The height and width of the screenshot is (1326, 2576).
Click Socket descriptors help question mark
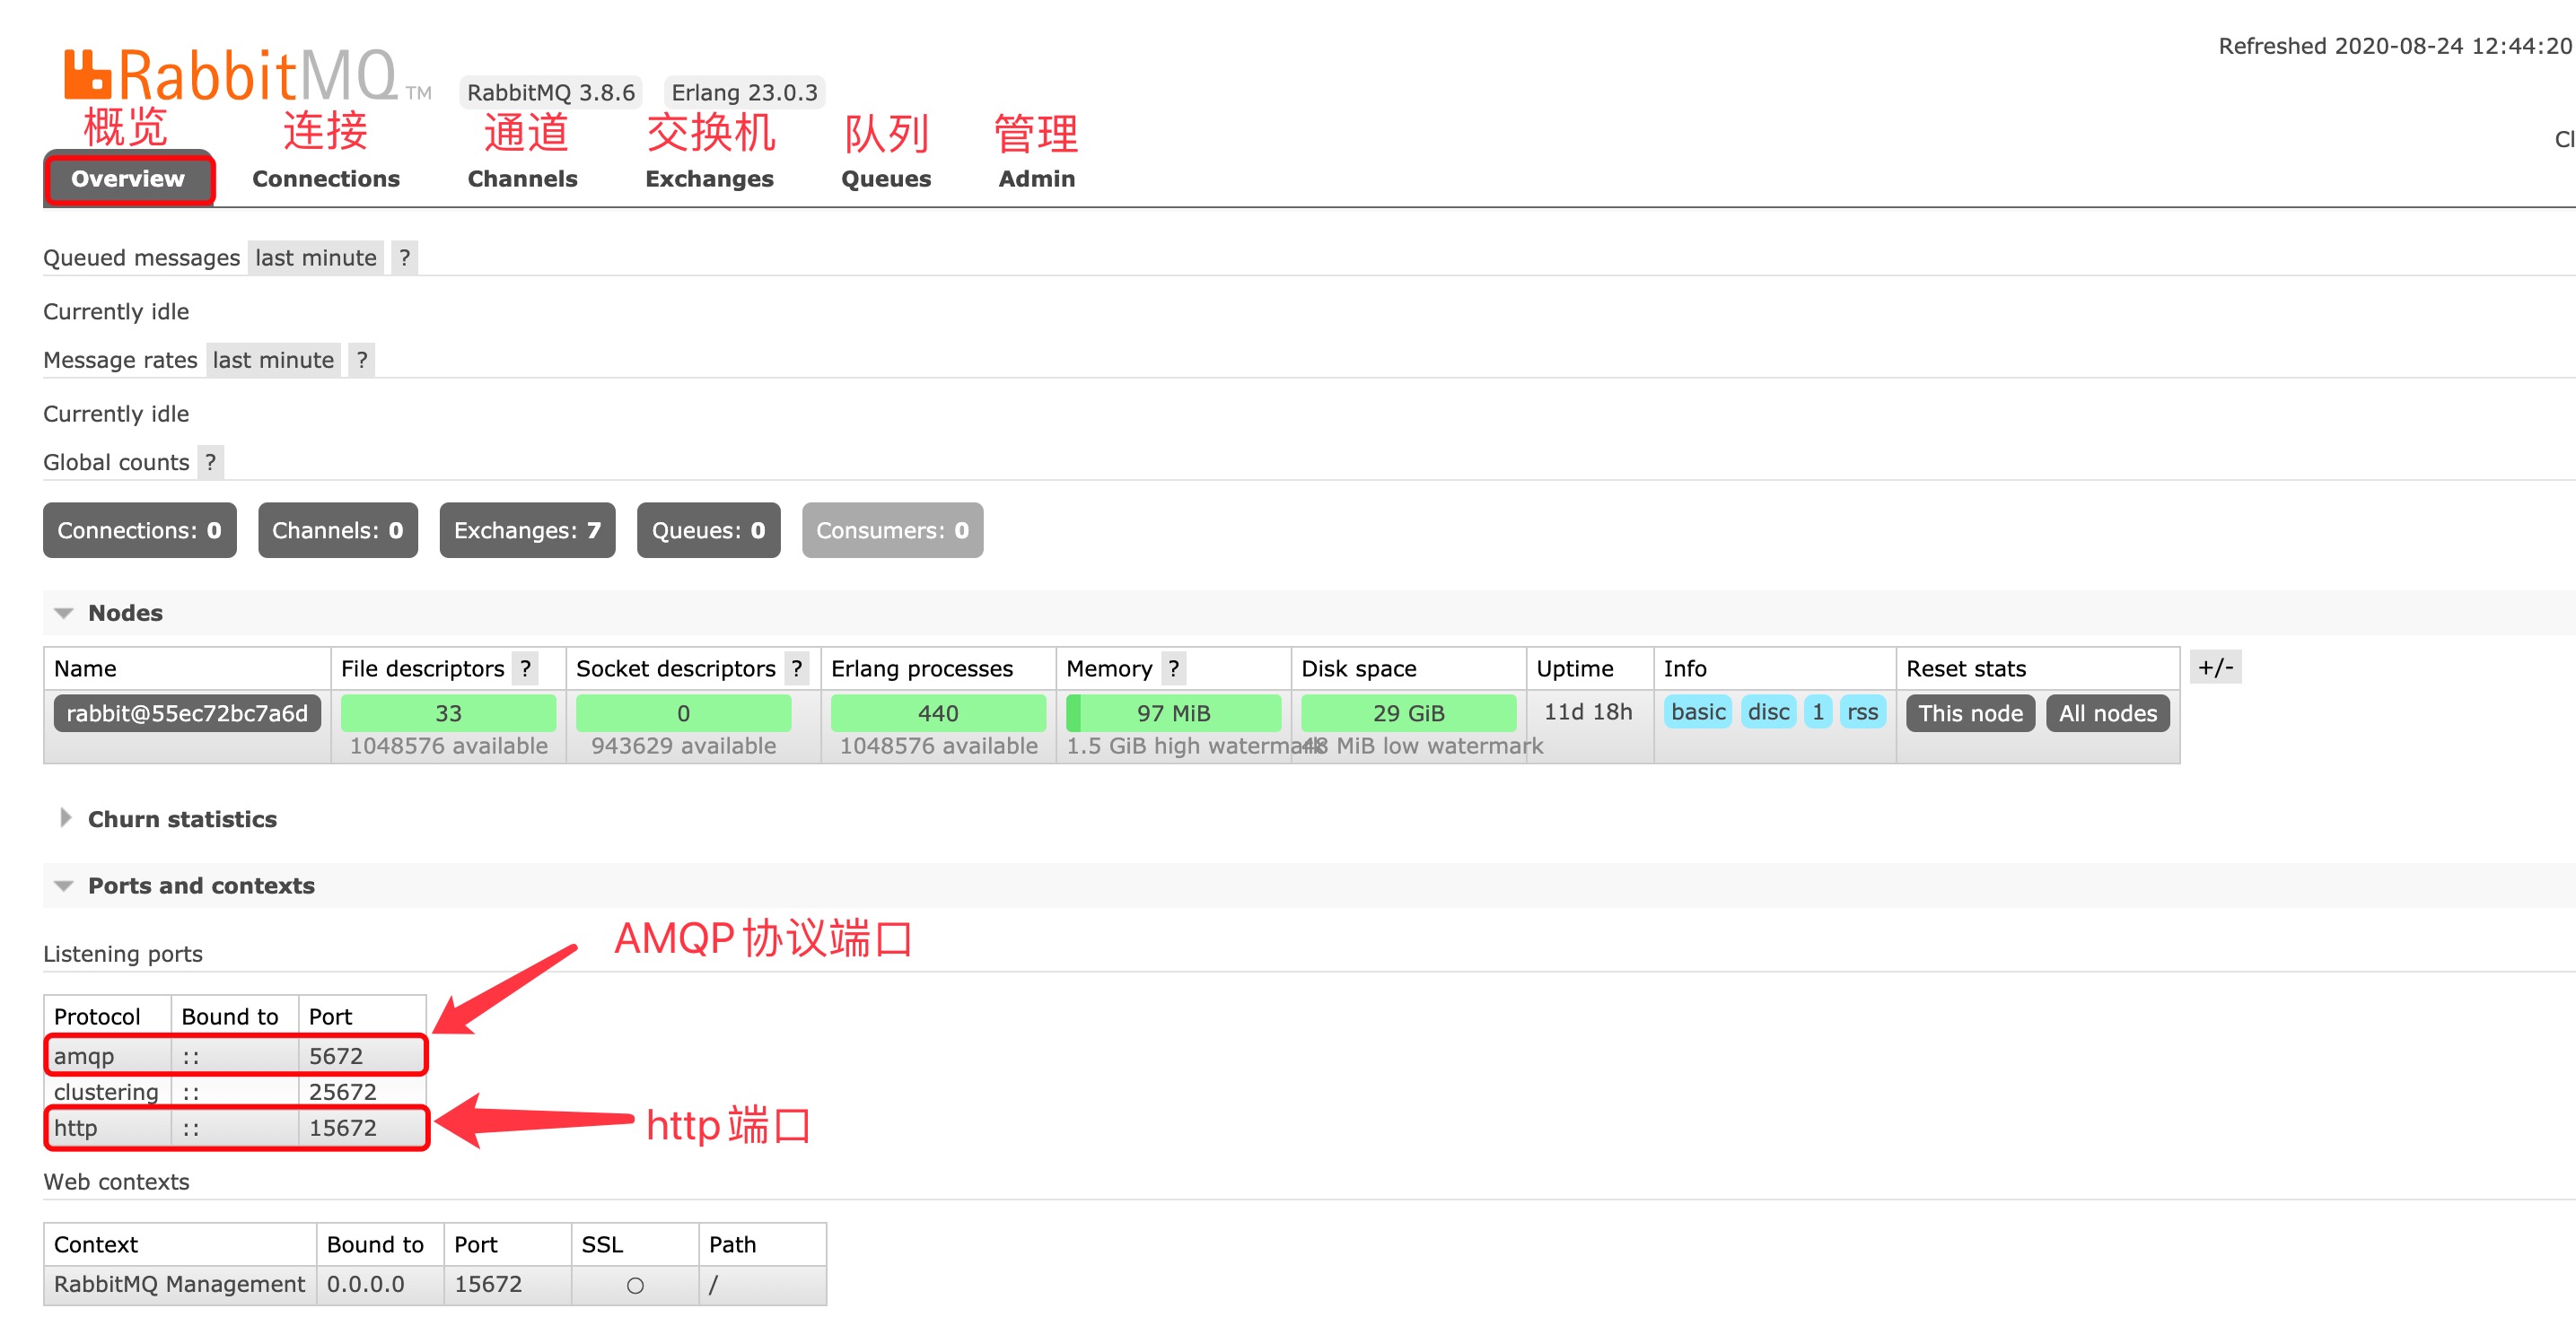point(796,667)
